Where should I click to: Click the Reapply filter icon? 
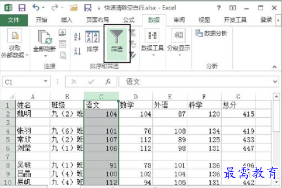coord(133,44)
